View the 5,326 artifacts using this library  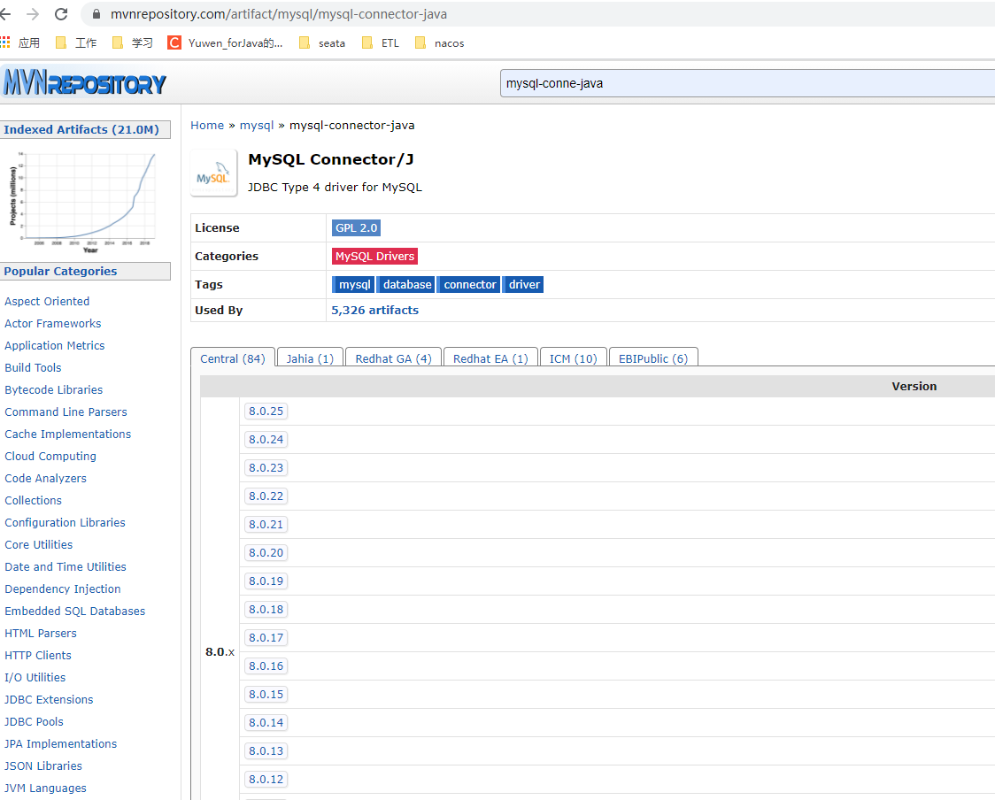point(374,309)
